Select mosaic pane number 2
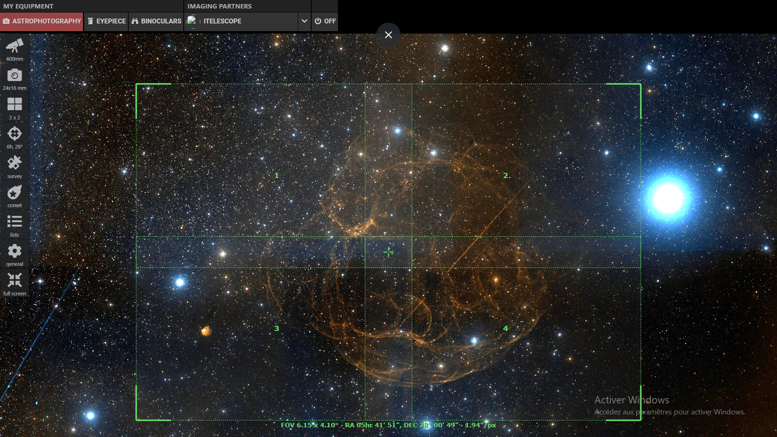Viewport: 777px width, 437px height. (506, 176)
